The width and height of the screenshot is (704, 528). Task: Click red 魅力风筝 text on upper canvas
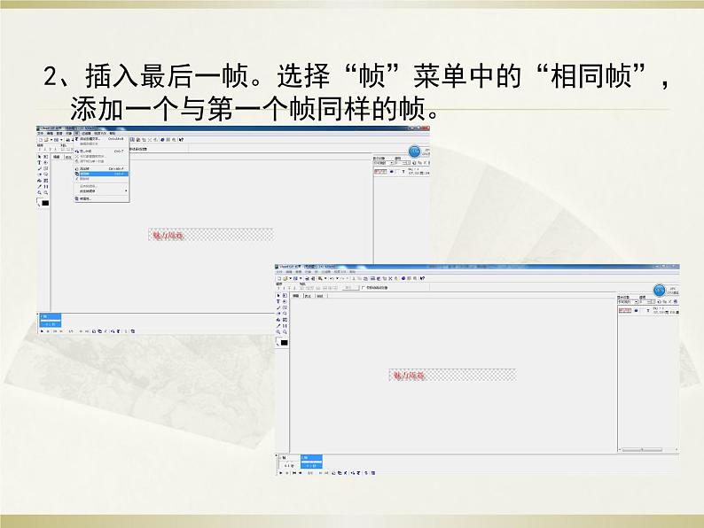pyautogui.click(x=168, y=235)
